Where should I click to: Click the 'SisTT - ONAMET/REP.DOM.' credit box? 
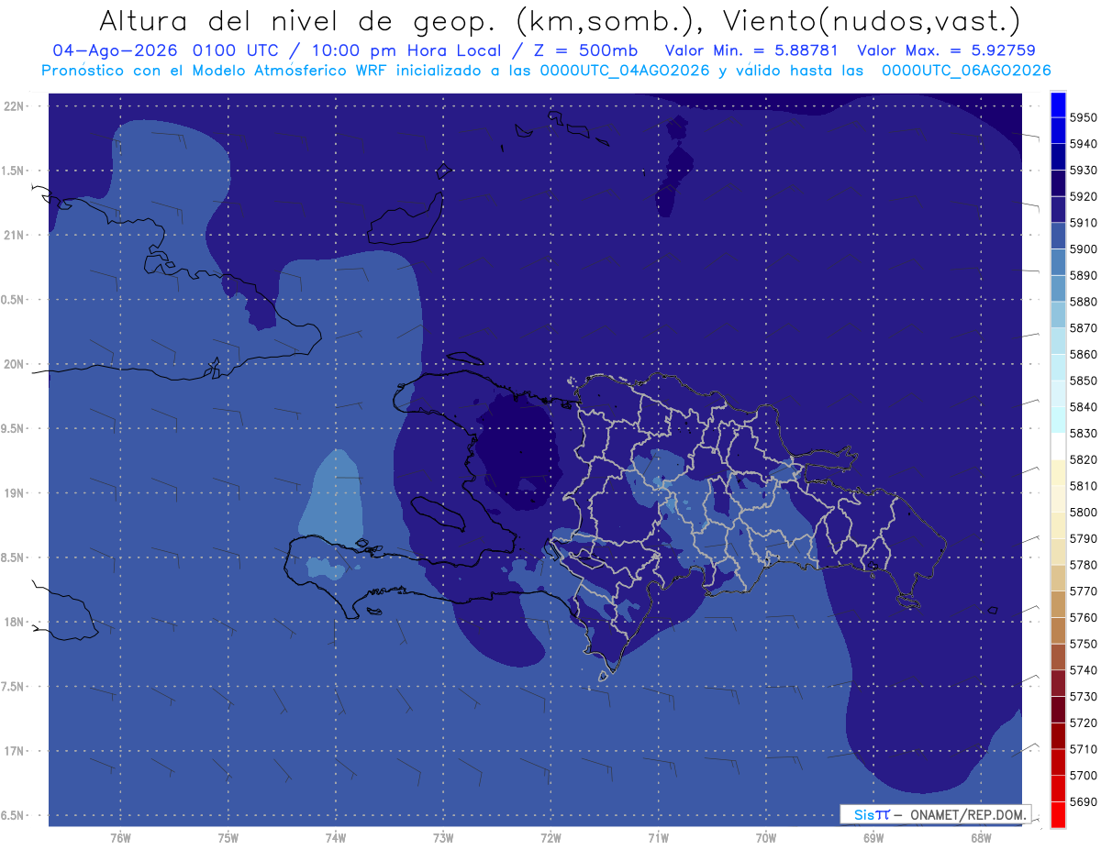(x=935, y=813)
